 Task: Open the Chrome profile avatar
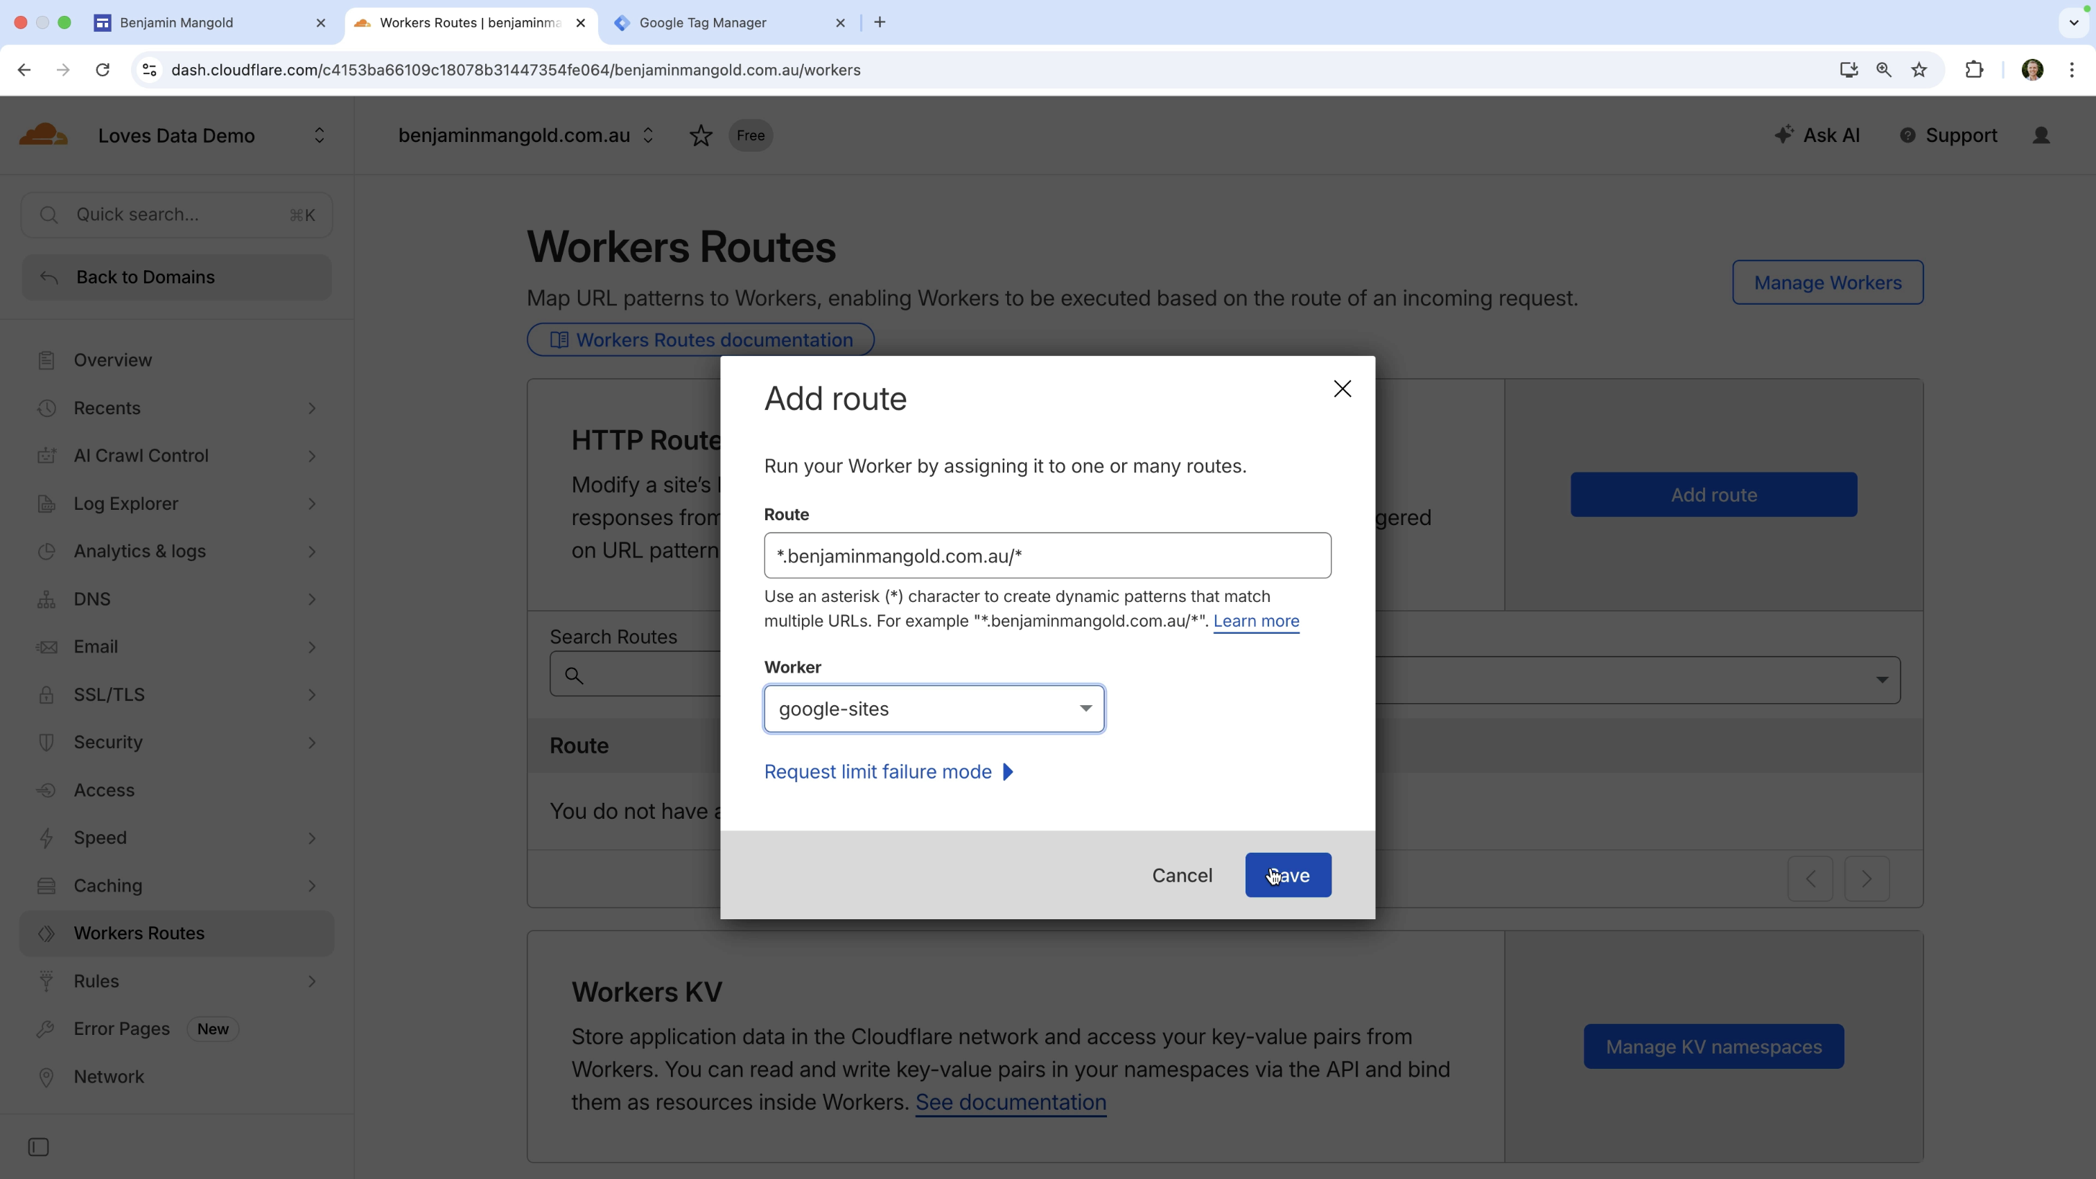pyautogui.click(x=2032, y=70)
